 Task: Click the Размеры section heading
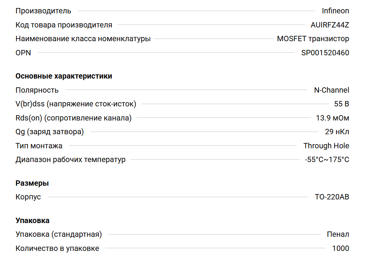click(x=32, y=183)
